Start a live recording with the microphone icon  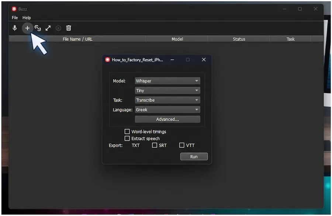click(x=15, y=28)
